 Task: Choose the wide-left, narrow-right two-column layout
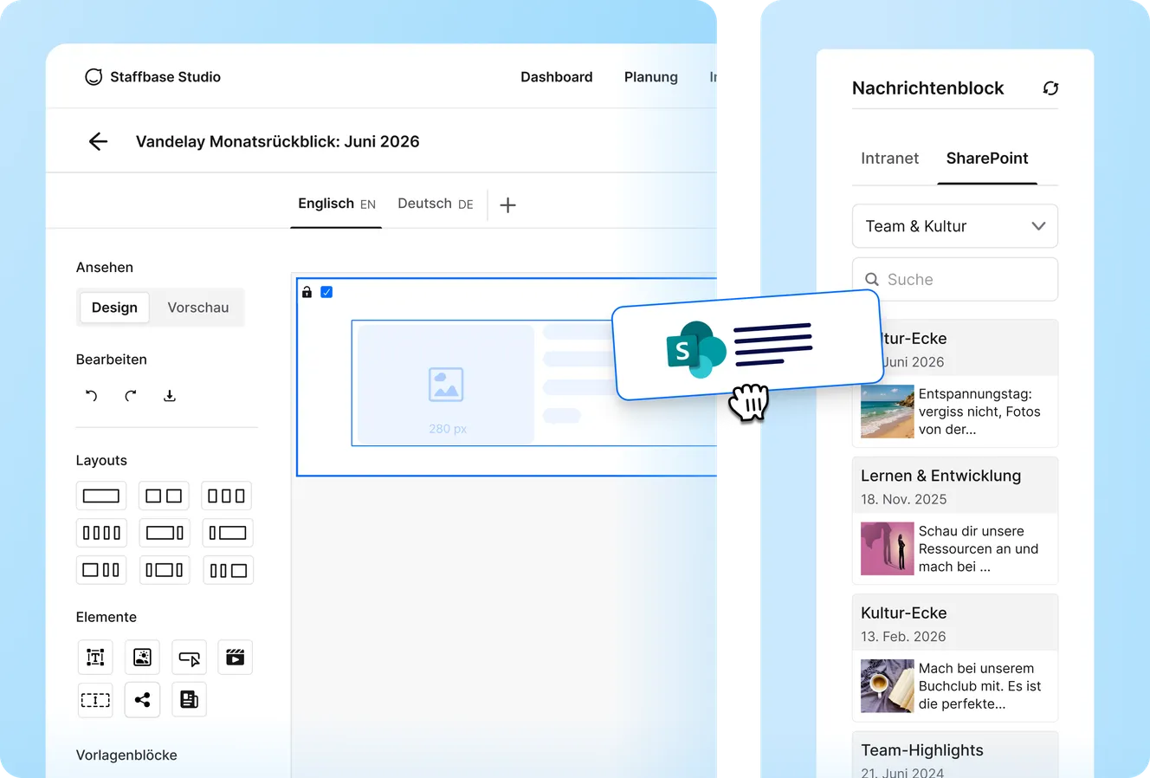pos(164,533)
